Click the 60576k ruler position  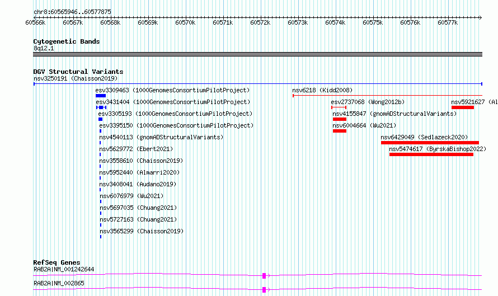(x=410, y=22)
